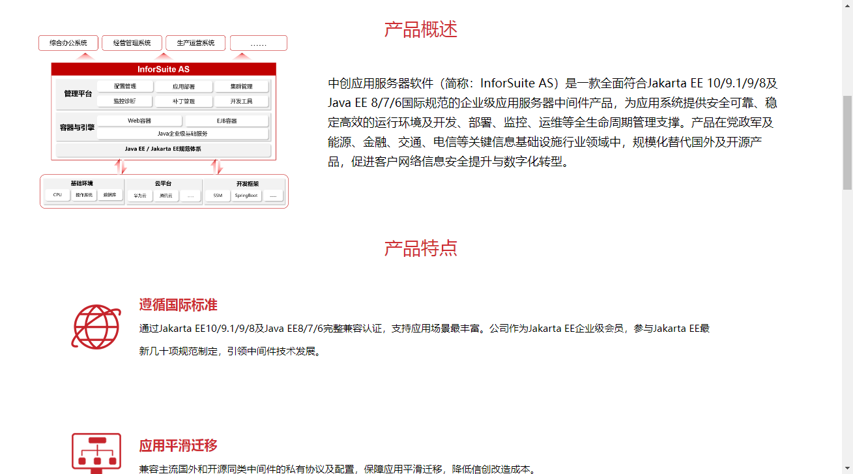The image size is (853, 474).
Task: Click the left red double-arrow in the diagram
Action: click(121, 167)
